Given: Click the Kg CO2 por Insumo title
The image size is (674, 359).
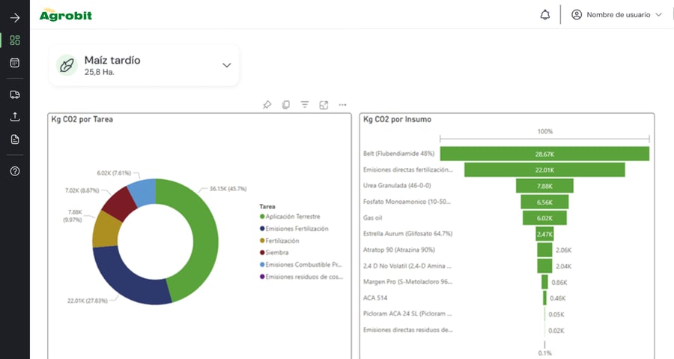Looking at the screenshot, I should pyautogui.click(x=397, y=119).
